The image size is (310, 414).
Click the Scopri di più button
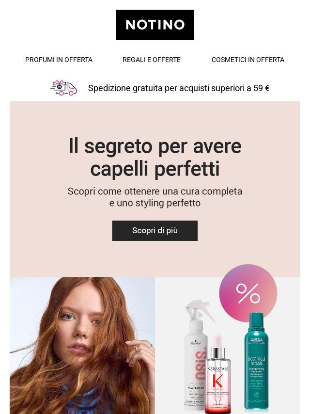point(155,230)
